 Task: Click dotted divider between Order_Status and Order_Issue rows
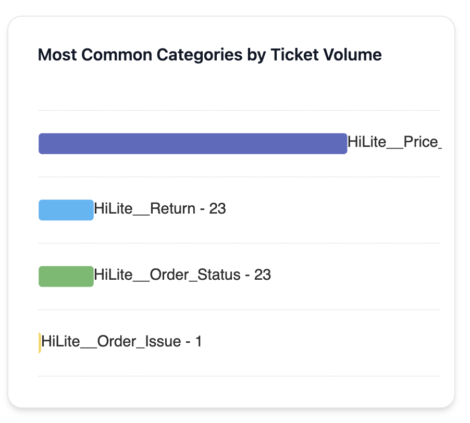(239, 310)
